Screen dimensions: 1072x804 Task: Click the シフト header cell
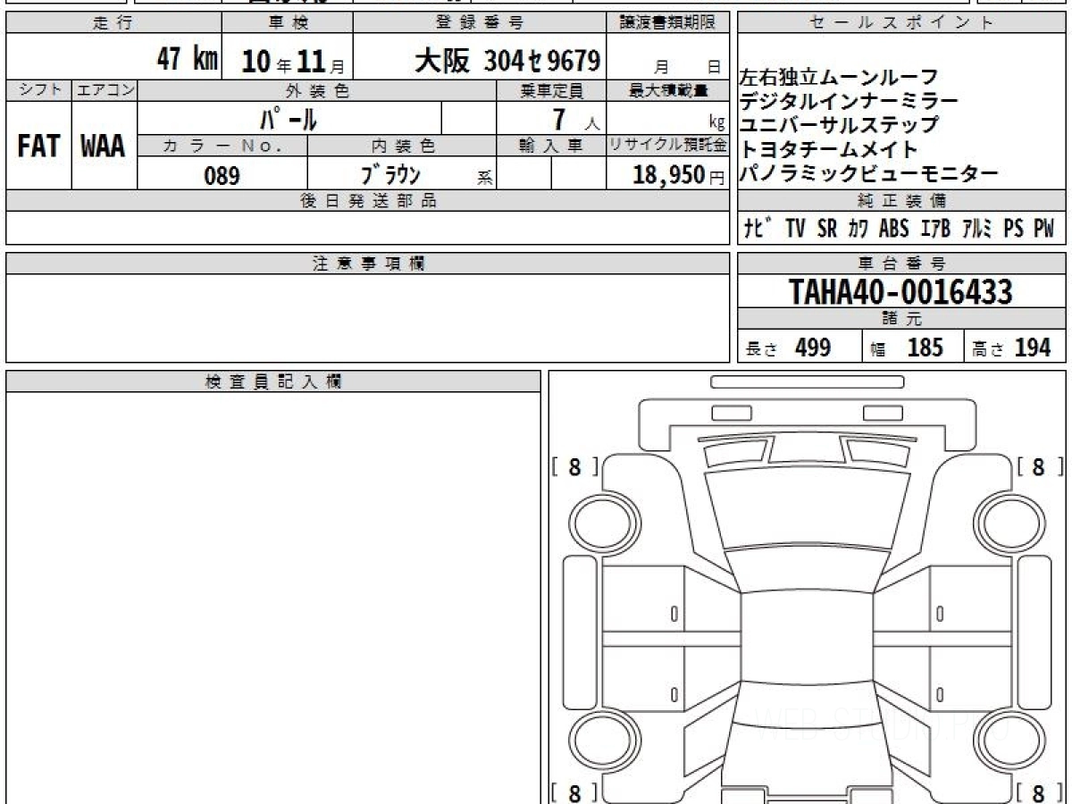(x=38, y=90)
